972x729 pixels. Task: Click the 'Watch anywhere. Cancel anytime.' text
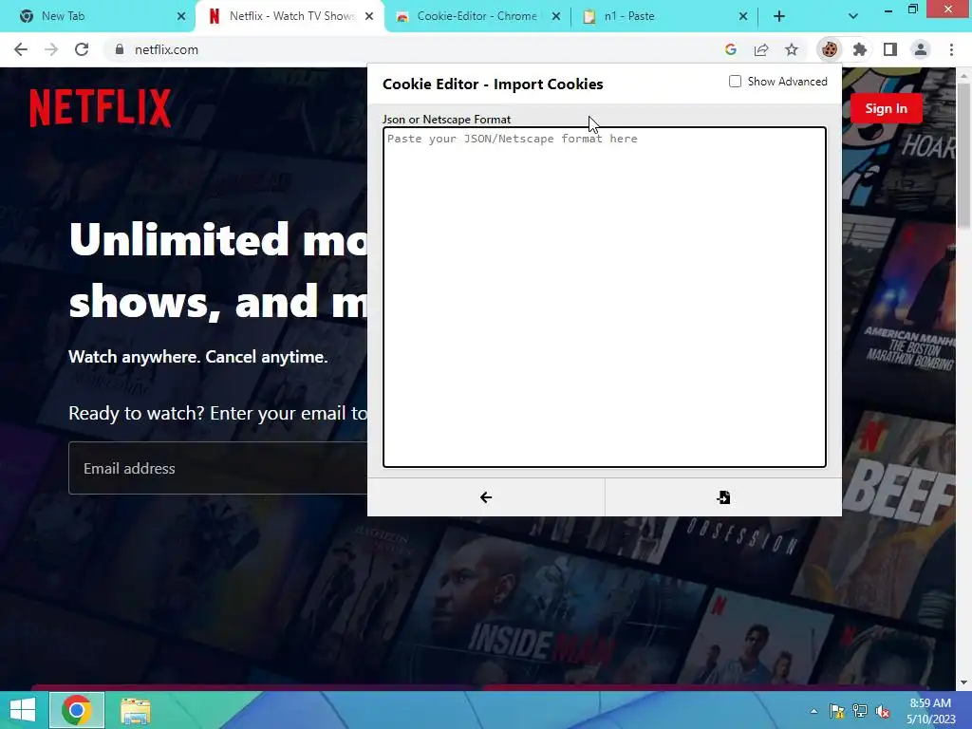pos(197,357)
